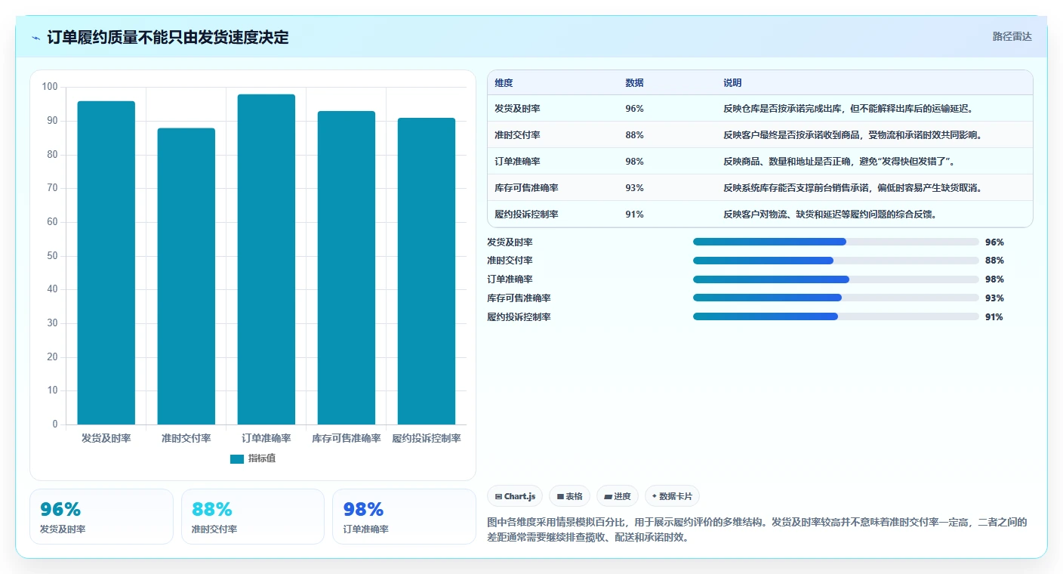Click the 98% cell in table
1063x574 pixels.
point(635,162)
